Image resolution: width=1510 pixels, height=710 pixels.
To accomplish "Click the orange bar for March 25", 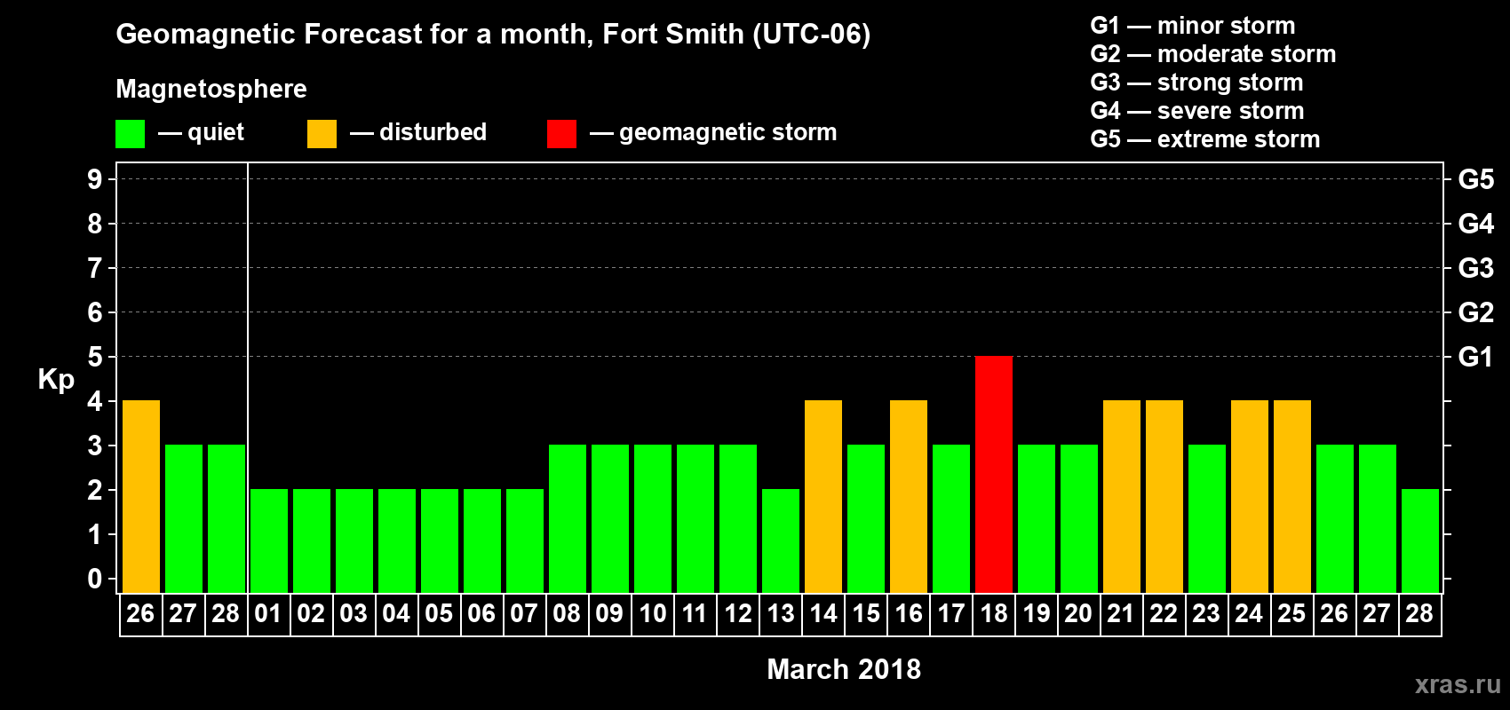I will [x=1292, y=496].
